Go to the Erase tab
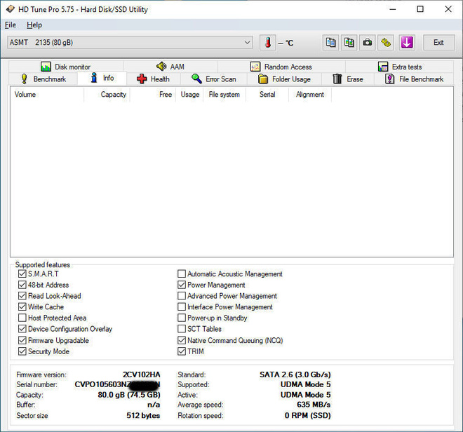The width and height of the screenshot is (463, 432). (348, 79)
